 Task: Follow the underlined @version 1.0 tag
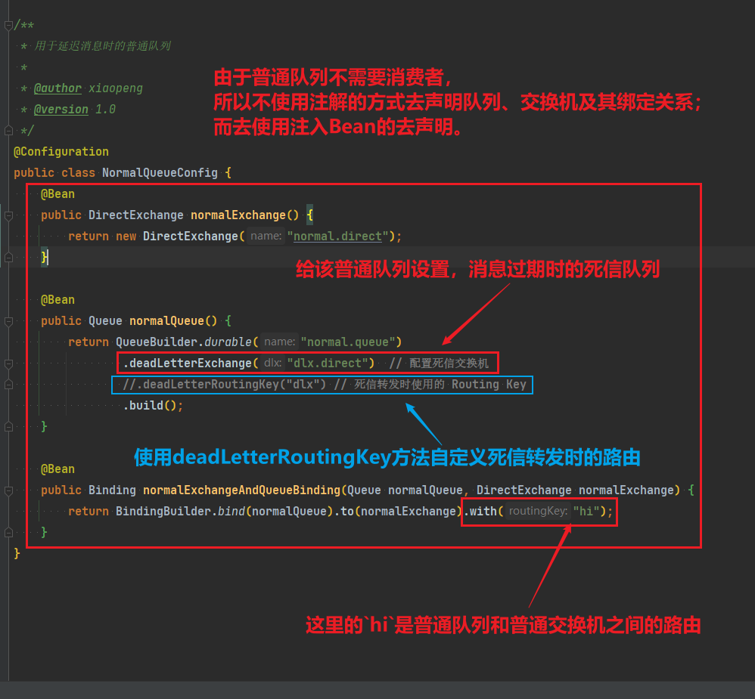[x=60, y=109]
